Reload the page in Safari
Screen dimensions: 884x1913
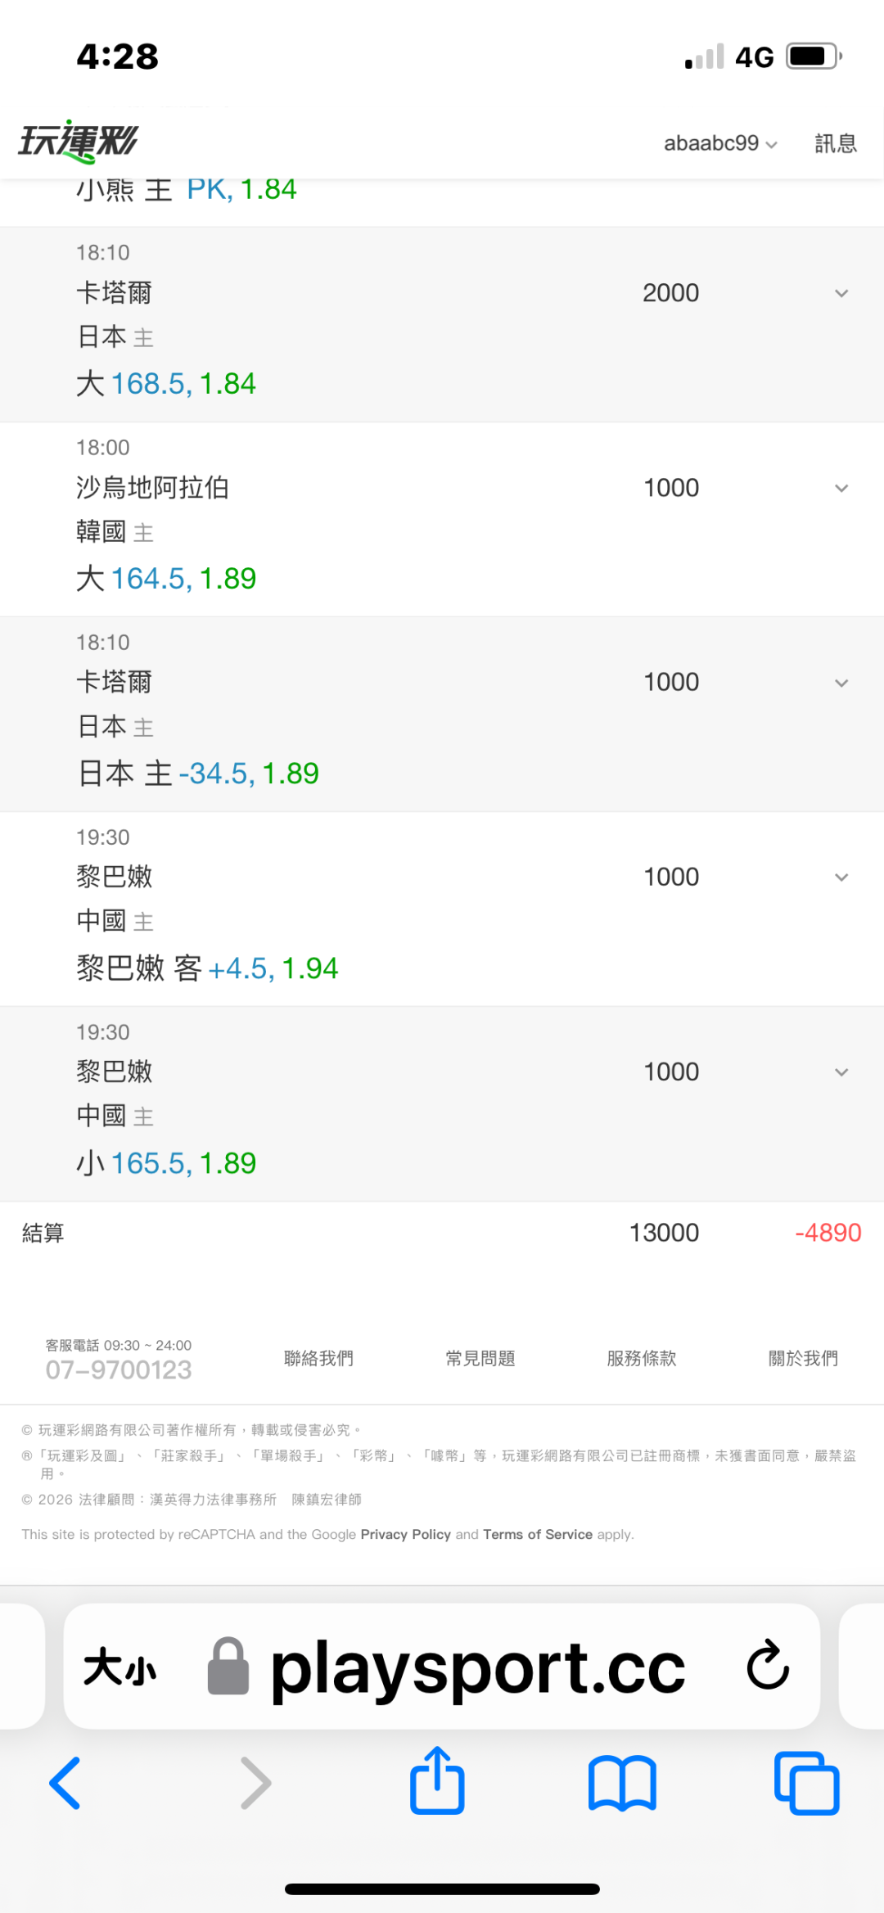coord(768,1665)
